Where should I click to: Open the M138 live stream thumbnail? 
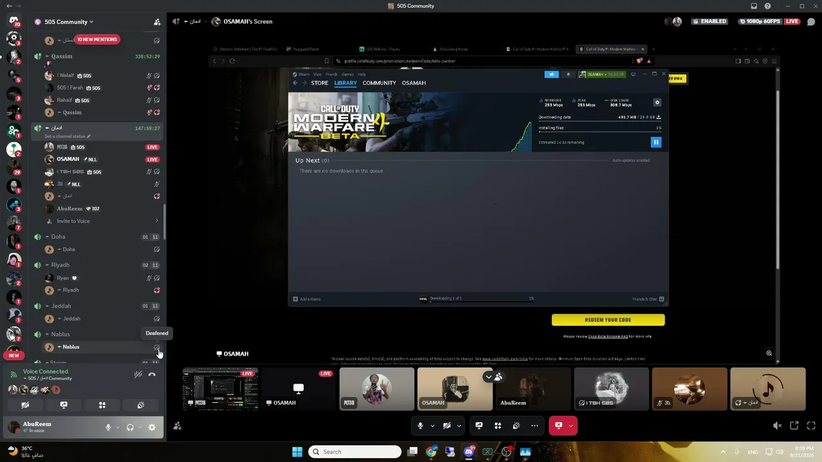point(220,389)
